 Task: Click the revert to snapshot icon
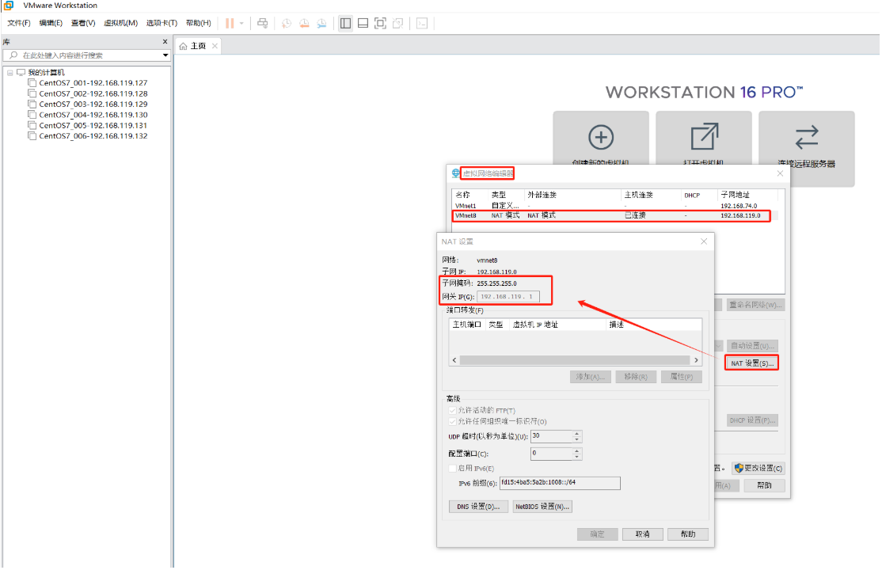(x=304, y=23)
